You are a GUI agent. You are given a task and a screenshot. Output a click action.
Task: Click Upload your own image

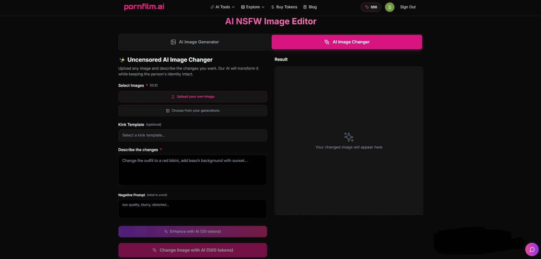193,97
